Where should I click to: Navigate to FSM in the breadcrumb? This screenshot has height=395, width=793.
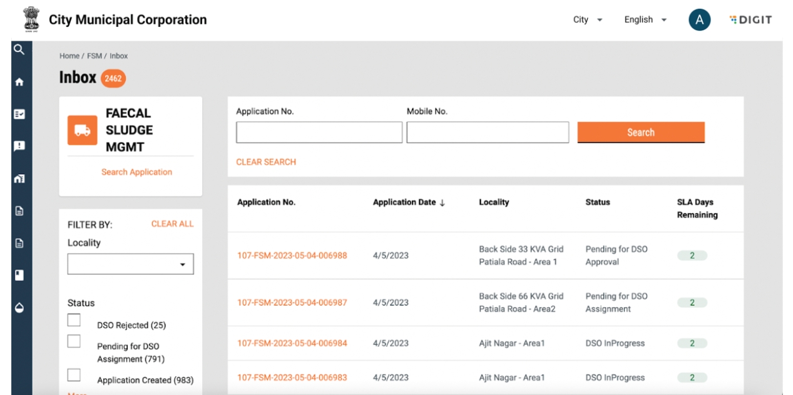[x=94, y=56]
